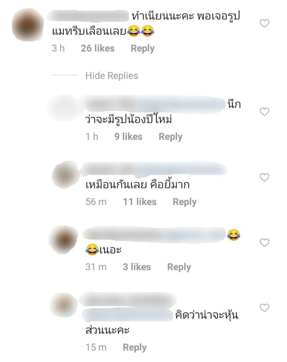The width and height of the screenshot is (287, 362).
Task: Open avatar of 15 m reply author
Action: (64, 305)
